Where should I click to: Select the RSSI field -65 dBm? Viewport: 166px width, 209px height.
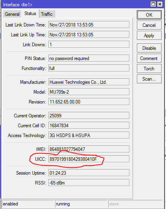pyautogui.click(x=89, y=183)
